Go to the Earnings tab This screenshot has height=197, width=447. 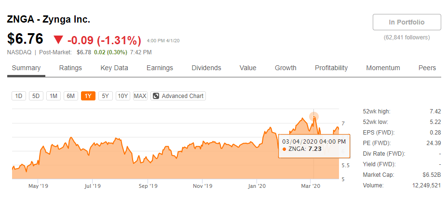(x=160, y=68)
